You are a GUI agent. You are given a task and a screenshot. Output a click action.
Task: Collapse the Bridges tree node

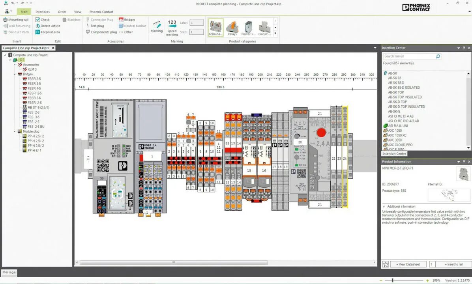(x=15, y=74)
